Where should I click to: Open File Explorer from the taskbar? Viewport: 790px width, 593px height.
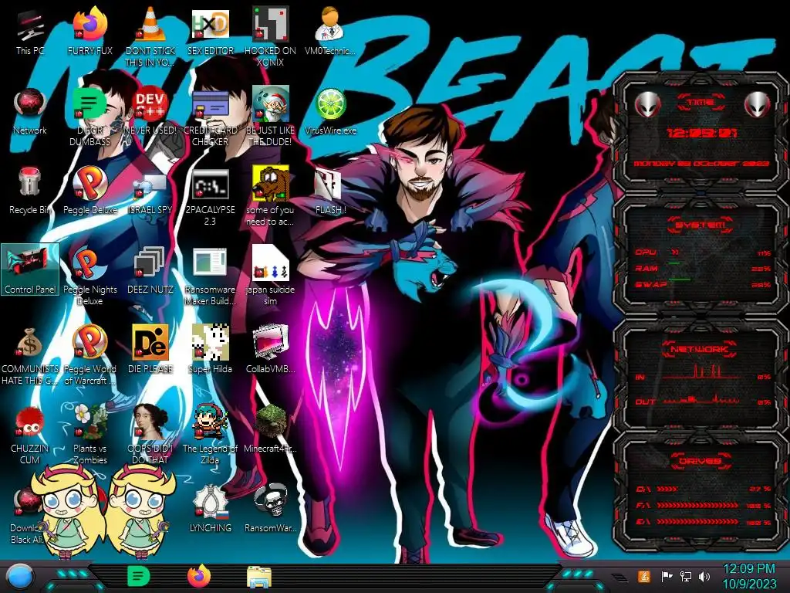coord(259,577)
